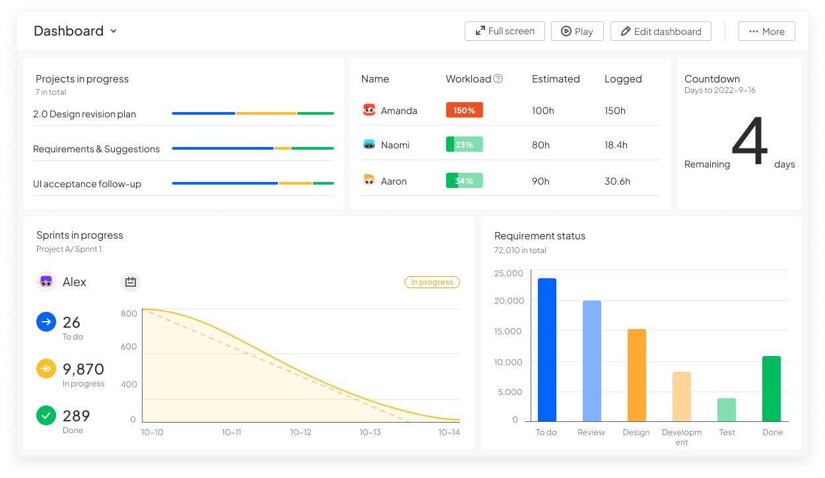Start the dashboard Play slideshow
825x478 pixels.
pyautogui.click(x=577, y=31)
